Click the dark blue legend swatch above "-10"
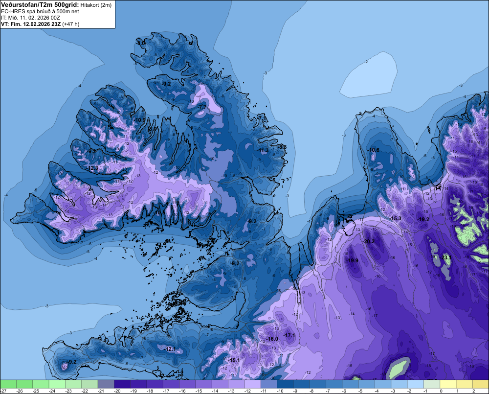Image resolution: width=489 pixels, height=394 pixels. (285, 384)
